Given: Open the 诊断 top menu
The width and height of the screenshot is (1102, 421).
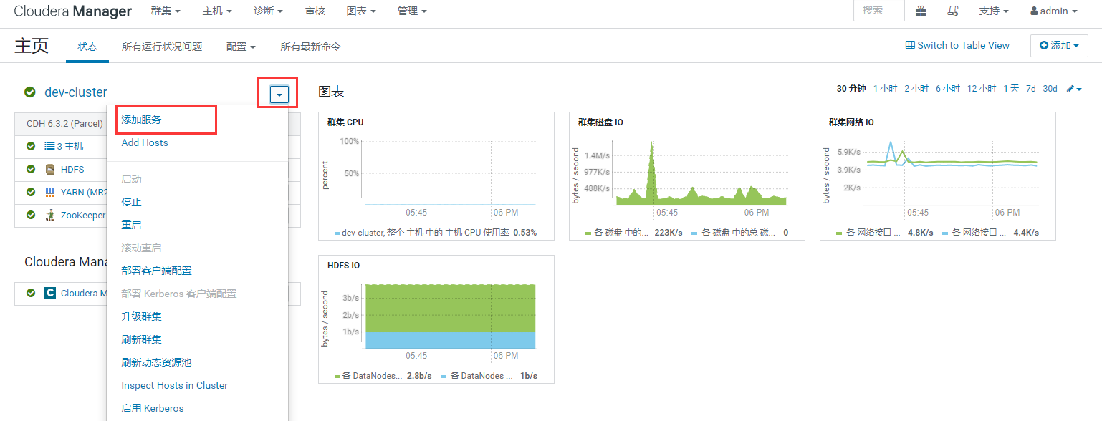Looking at the screenshot, I should pyautogui.click(x=269, y=11).
